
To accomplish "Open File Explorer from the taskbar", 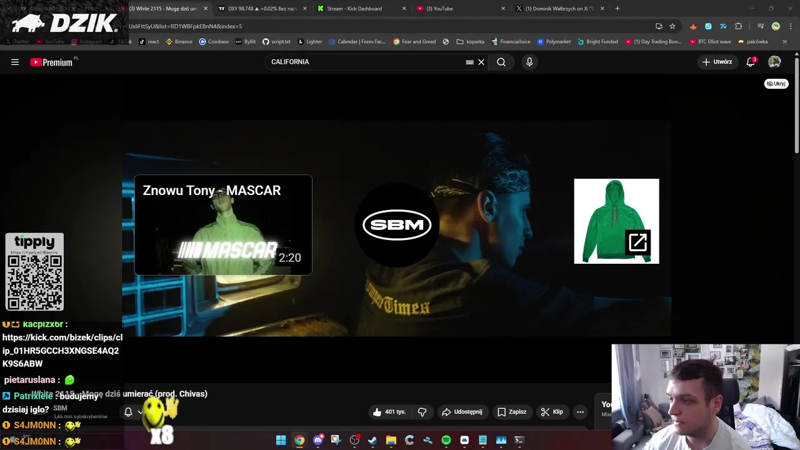I will point(391,440).
